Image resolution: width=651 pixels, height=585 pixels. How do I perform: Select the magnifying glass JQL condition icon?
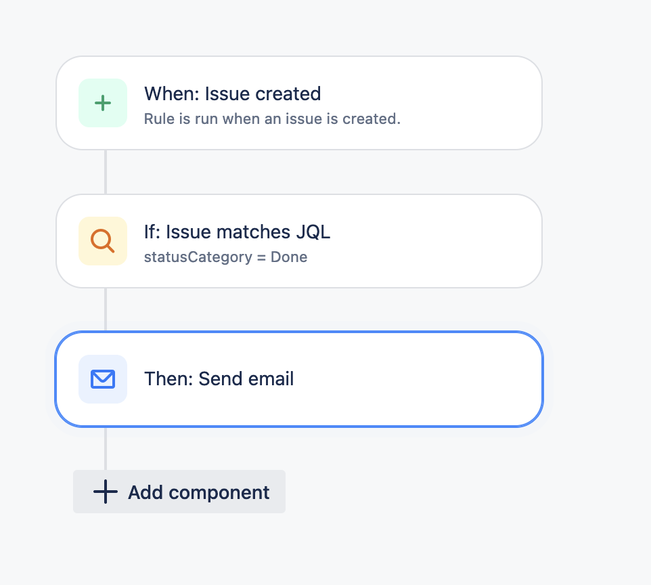102,241
